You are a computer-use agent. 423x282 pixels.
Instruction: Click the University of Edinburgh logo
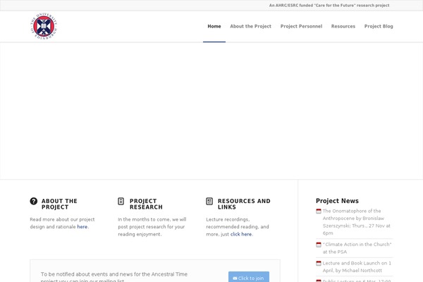[x=44, y=27]
